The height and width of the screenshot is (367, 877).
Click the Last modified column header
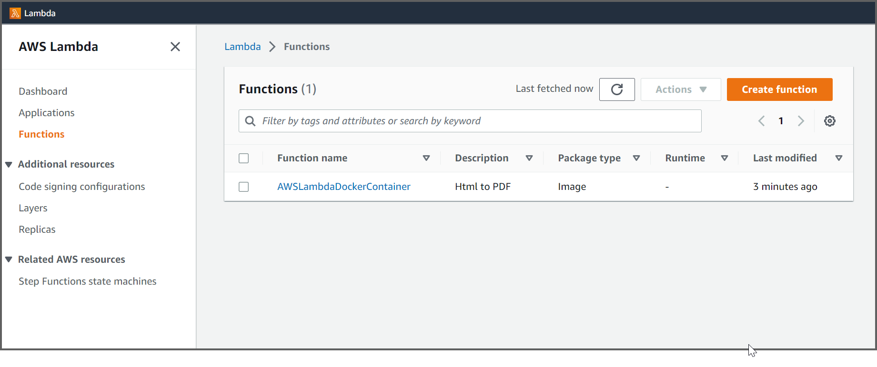point(785,158)
